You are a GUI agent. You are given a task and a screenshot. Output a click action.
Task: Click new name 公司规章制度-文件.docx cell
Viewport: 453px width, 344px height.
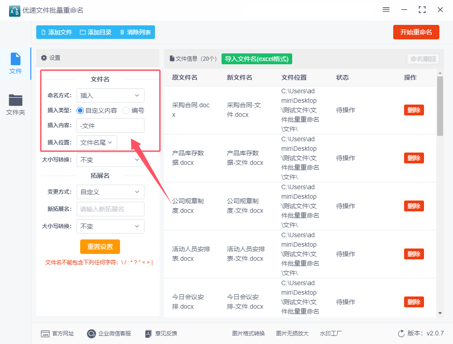(x=245, y=206)
